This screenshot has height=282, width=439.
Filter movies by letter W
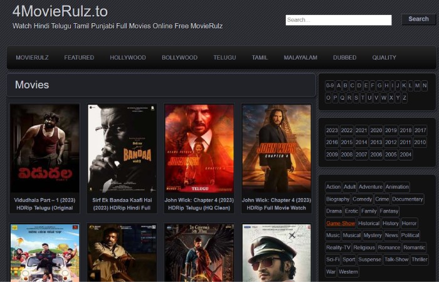pos(384,98)
